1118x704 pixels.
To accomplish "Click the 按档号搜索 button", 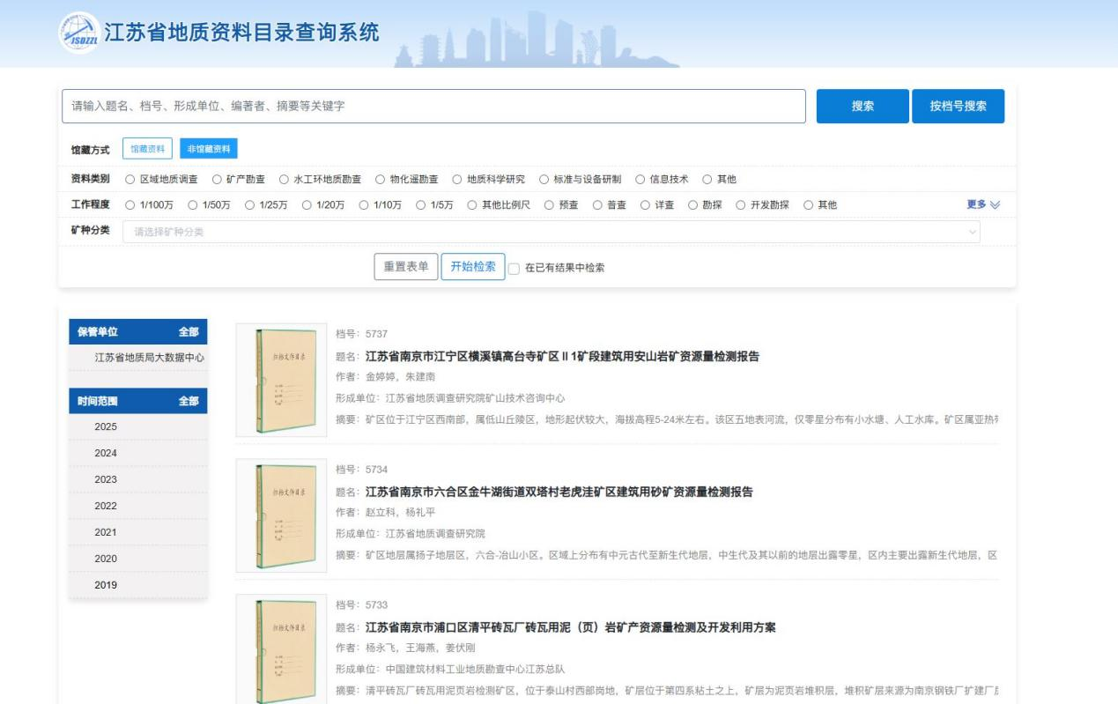I will 958,106.
